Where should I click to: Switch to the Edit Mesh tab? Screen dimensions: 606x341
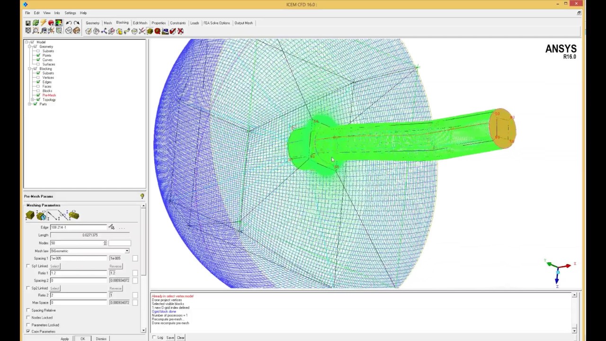(x=140, y=23)
